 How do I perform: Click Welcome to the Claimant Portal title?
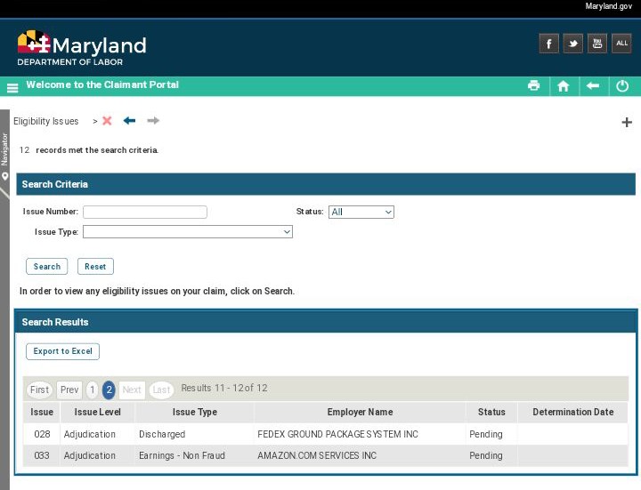pos(102,84)
